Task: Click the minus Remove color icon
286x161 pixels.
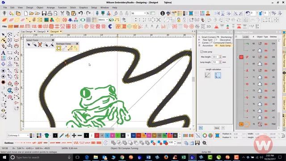Action: [80, 136]
